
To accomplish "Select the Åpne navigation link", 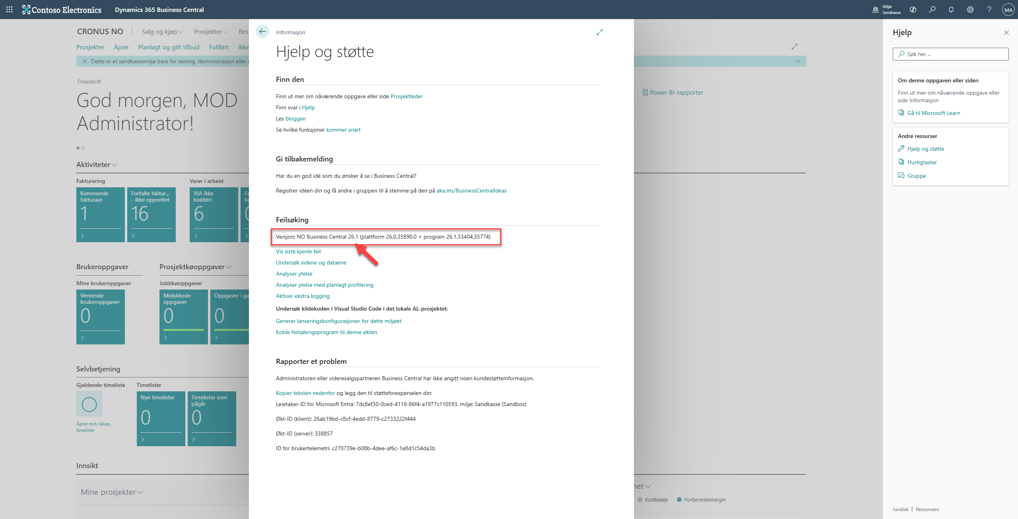I will coord(121,47).
